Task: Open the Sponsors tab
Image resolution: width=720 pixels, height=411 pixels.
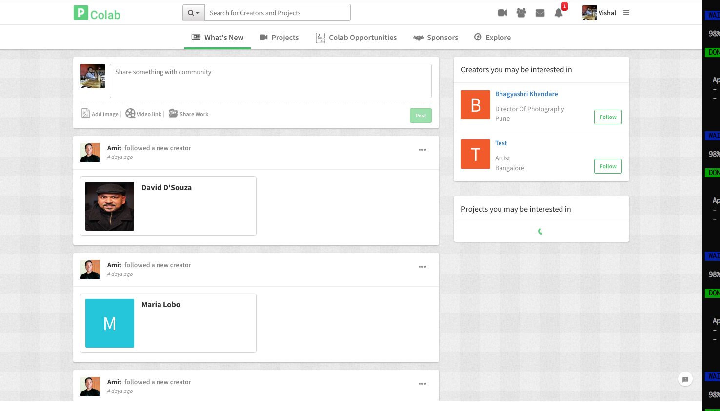Action: [x=436, y=38]
